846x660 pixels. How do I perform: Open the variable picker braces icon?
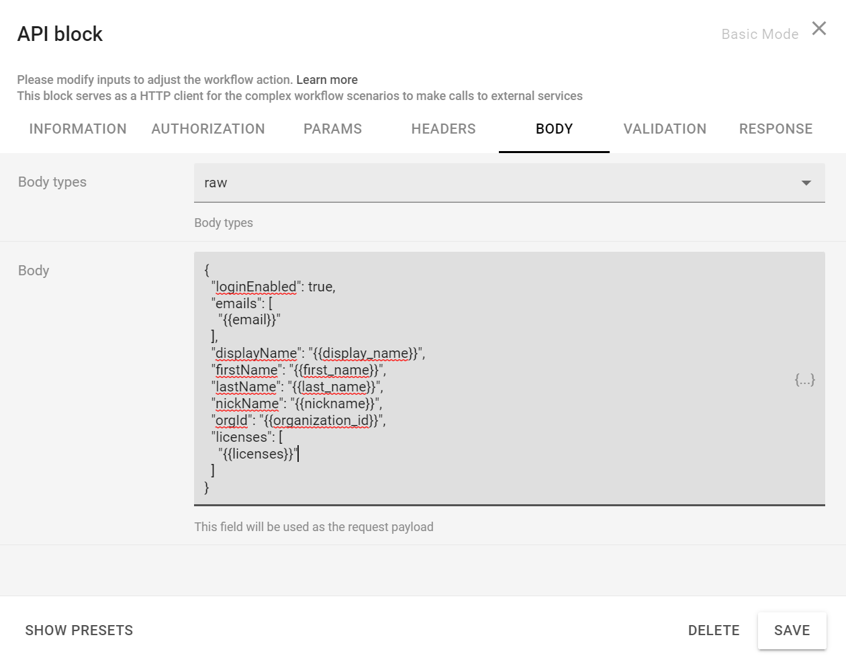coord(804,380)
